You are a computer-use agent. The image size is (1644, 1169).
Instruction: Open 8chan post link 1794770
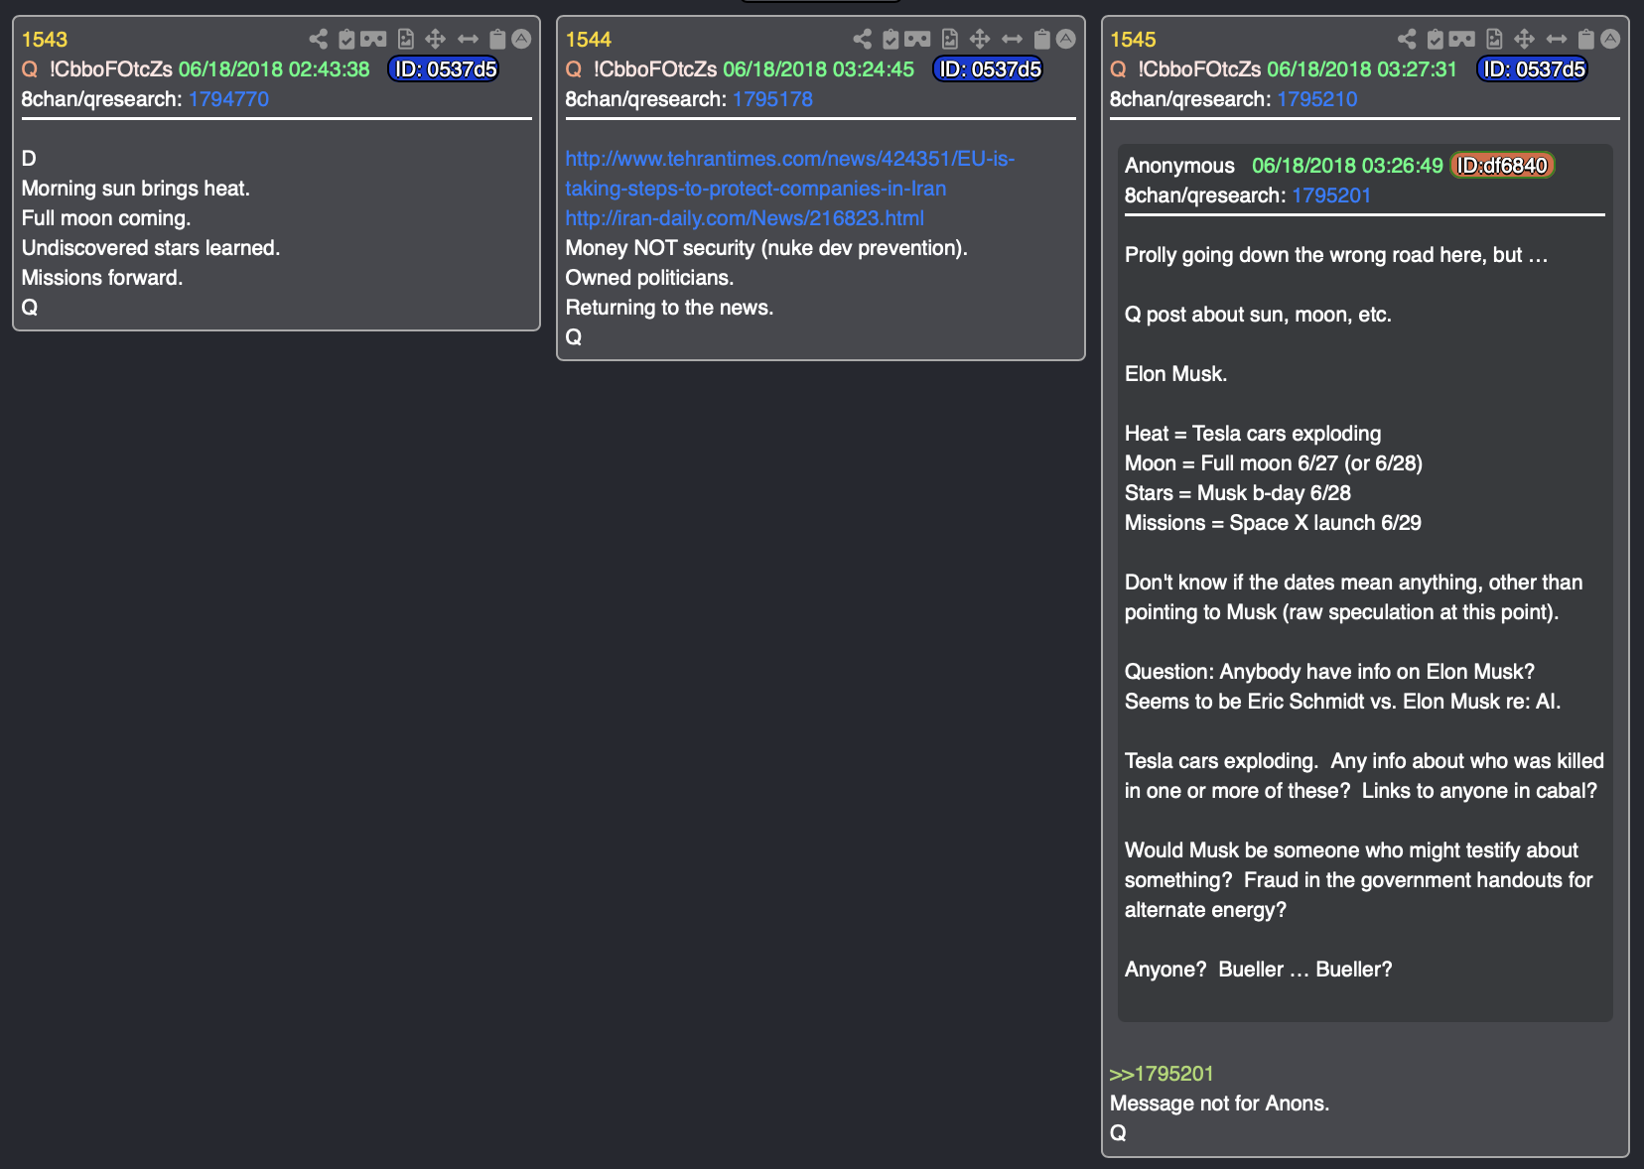[x=228, y=99]
